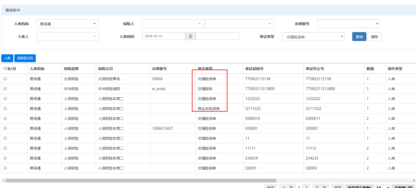Image resolution: width=418 pixels, height=188 pixels.
Task: Expand the 单证类型 dropdown
Action: coord(313,37)
